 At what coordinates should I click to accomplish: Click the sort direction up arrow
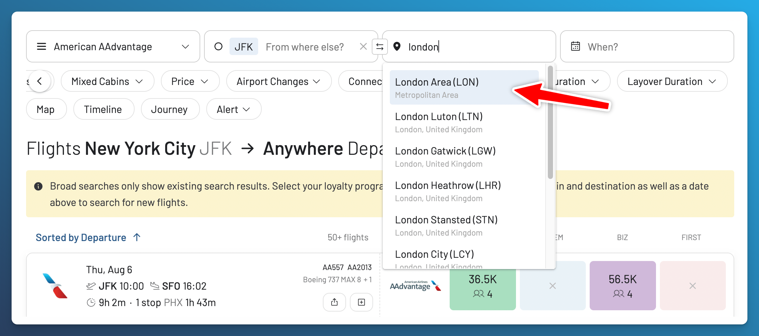tap(137, 237)
